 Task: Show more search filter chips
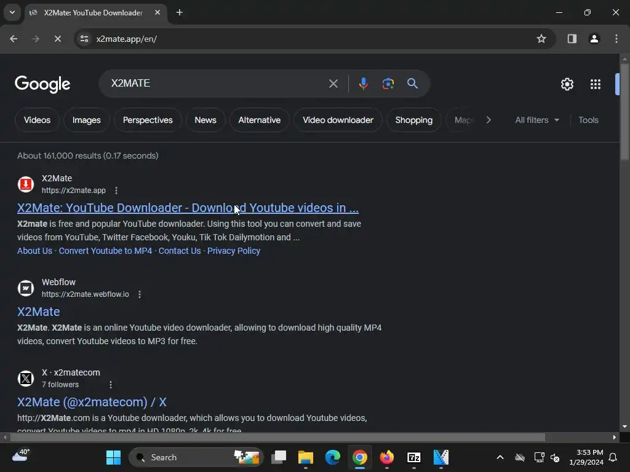point(488,120)
